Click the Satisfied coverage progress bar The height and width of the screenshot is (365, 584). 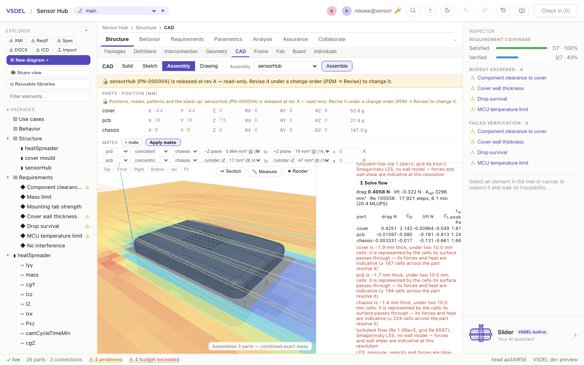click(x=522, y=48)
